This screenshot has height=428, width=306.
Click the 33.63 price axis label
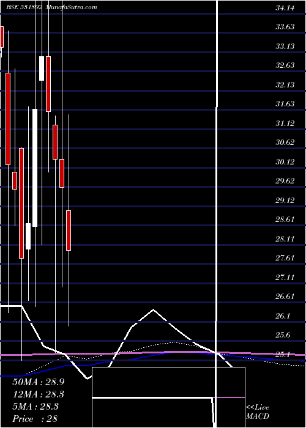(x=285, y=27)
